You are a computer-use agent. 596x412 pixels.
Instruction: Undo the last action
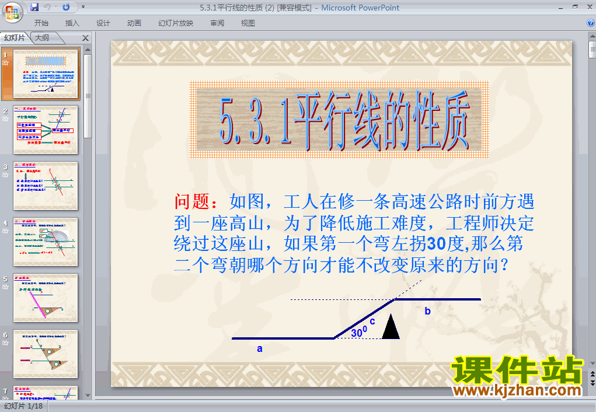pyautogui.click(x=47, y=7)
